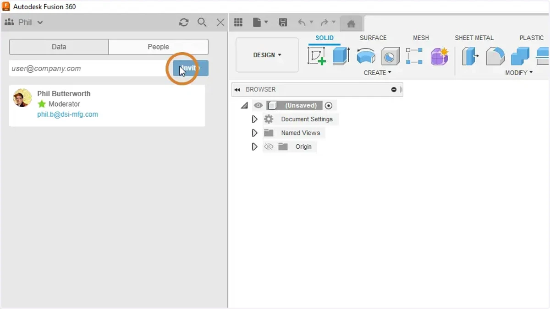This screenshot has width=550, height=309.
Task: Select the Extrude tool
Action: (341, 56)
